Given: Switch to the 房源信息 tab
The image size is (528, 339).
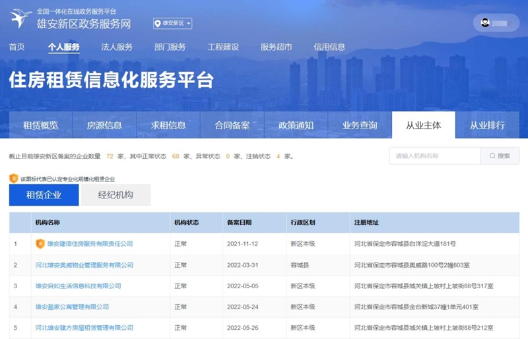Looking at the screenshot, I should [104, 125].
